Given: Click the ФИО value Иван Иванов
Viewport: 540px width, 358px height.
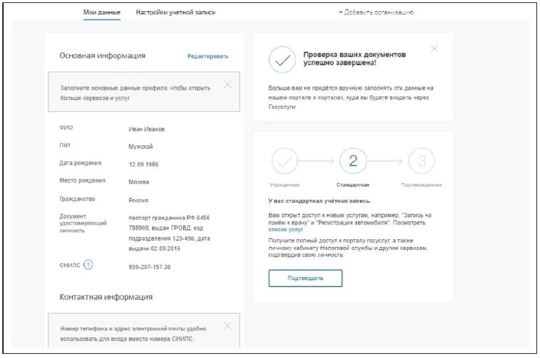Looking at the screenshot, I should coord(146,129).
